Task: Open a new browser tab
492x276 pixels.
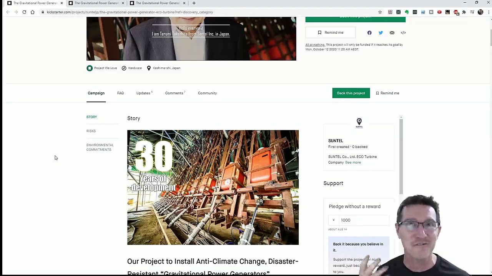Action: pos(194,3)
